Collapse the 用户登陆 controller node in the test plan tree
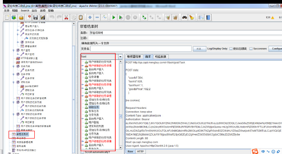Screen dimensions: 282x154 point(13,50)
